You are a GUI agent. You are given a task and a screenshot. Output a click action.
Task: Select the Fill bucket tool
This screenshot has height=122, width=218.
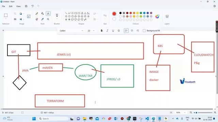[x=42, y=14]
